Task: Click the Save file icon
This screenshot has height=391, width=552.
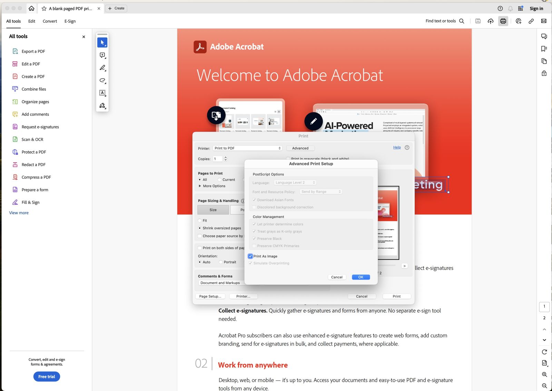Action: click(478, 21)
